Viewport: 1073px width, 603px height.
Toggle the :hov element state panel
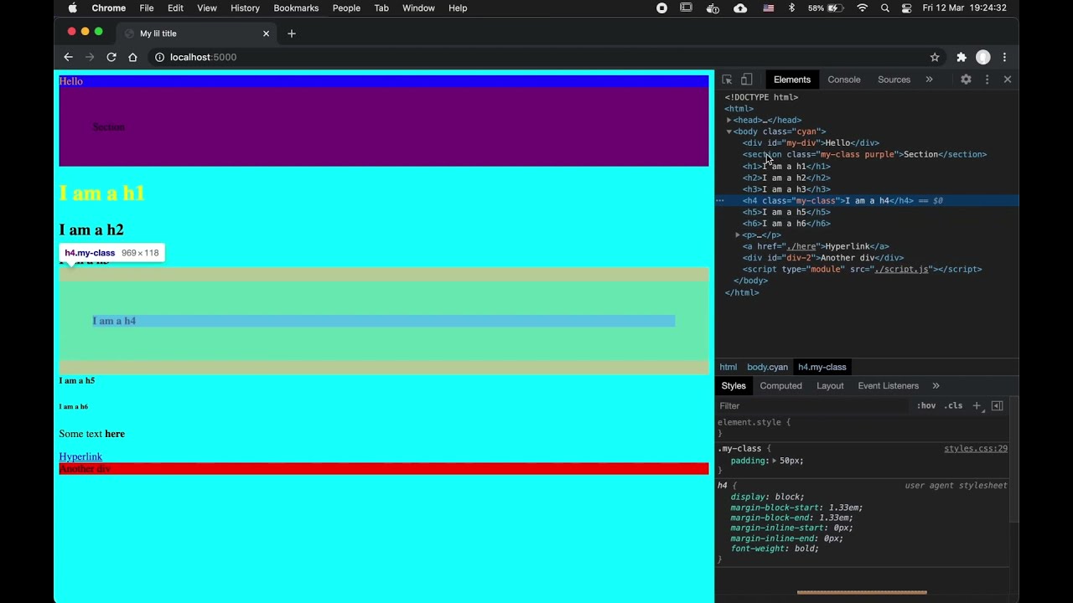tap(926, 405)
